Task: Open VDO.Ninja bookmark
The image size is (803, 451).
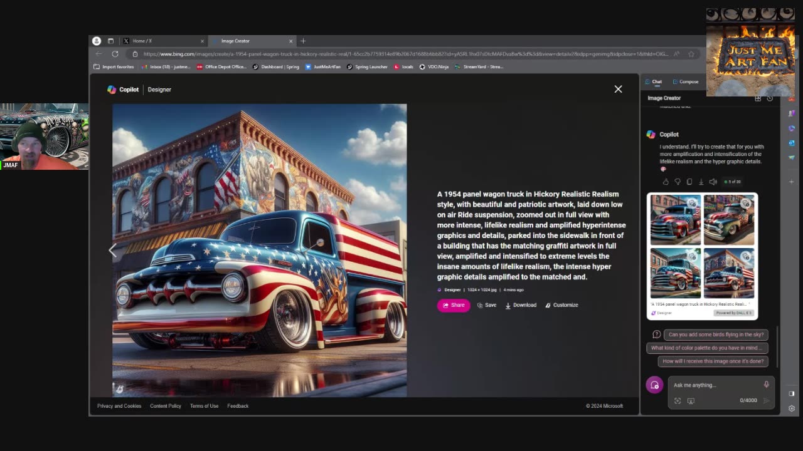Action: point(434,66)
